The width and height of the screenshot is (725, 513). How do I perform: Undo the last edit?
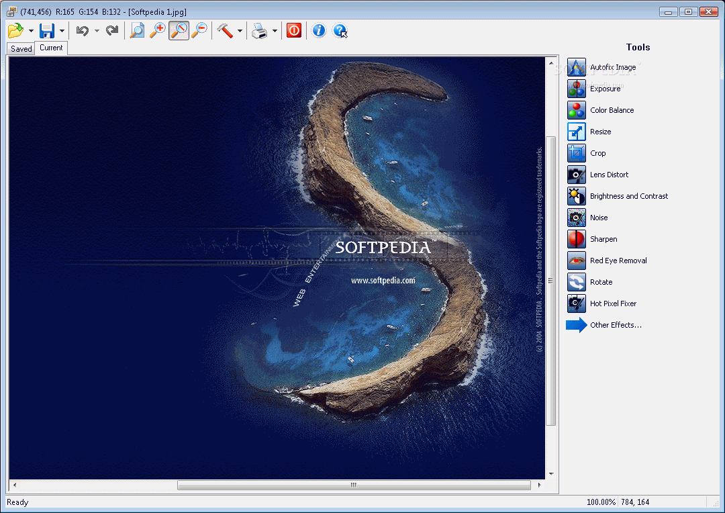(83, 31)
